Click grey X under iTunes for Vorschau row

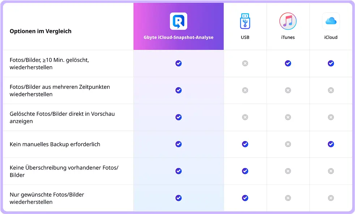coord(288,117)
